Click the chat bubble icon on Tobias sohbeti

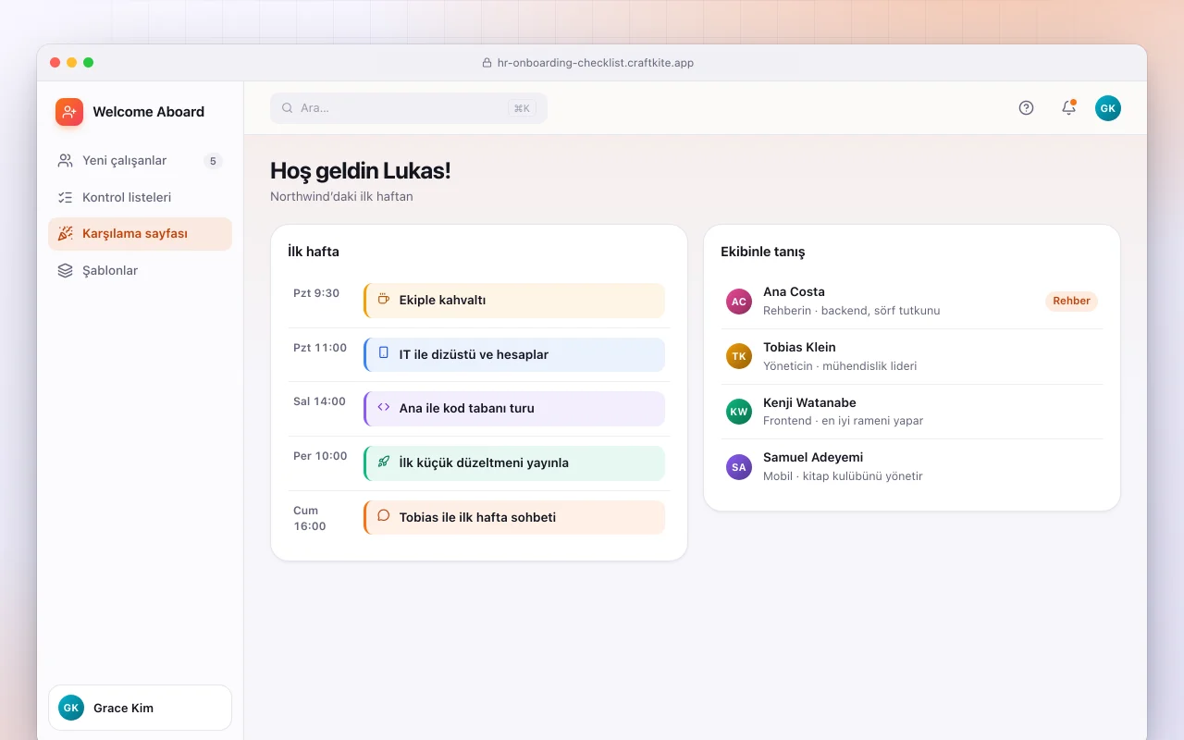pos(383,516)
